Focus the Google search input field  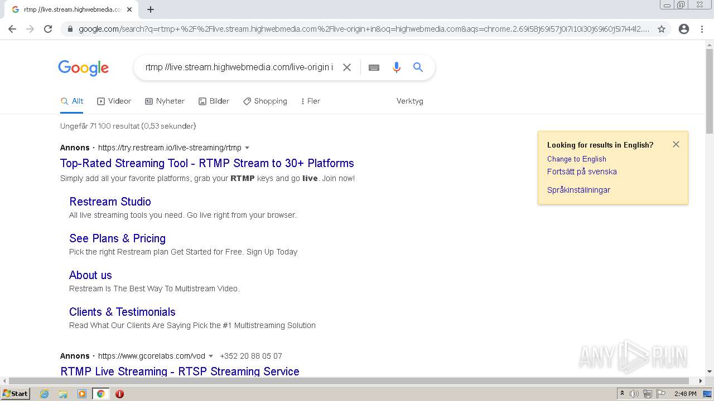[239, 67]
